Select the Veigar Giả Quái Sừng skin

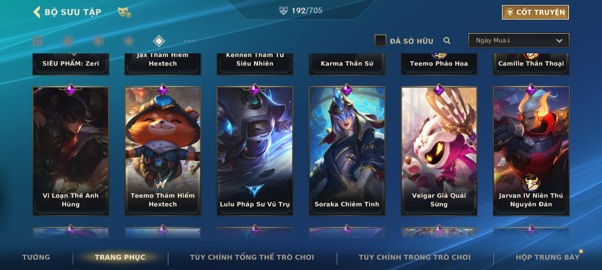(439, 151)
